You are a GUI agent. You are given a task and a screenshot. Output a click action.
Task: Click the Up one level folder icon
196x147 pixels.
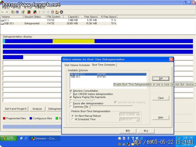pos(13,12)
